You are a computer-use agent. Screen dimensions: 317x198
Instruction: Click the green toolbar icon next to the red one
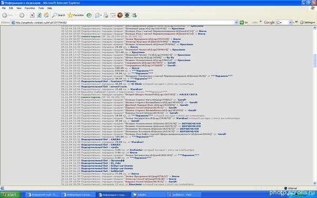[127, 15]
